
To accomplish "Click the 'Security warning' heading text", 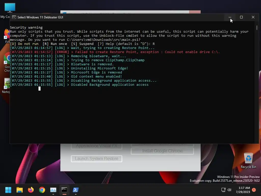I will pos(26,27).
